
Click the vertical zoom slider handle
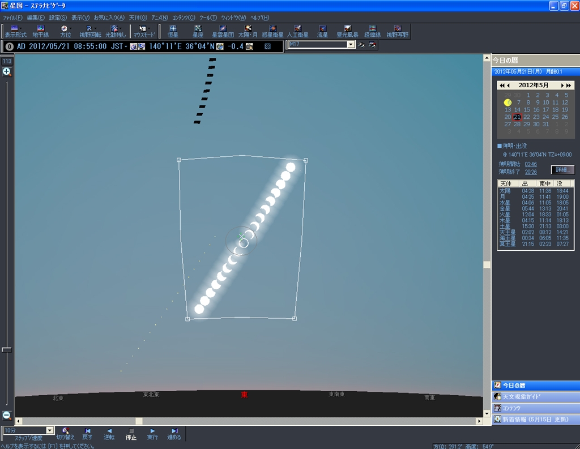(7, 350)
